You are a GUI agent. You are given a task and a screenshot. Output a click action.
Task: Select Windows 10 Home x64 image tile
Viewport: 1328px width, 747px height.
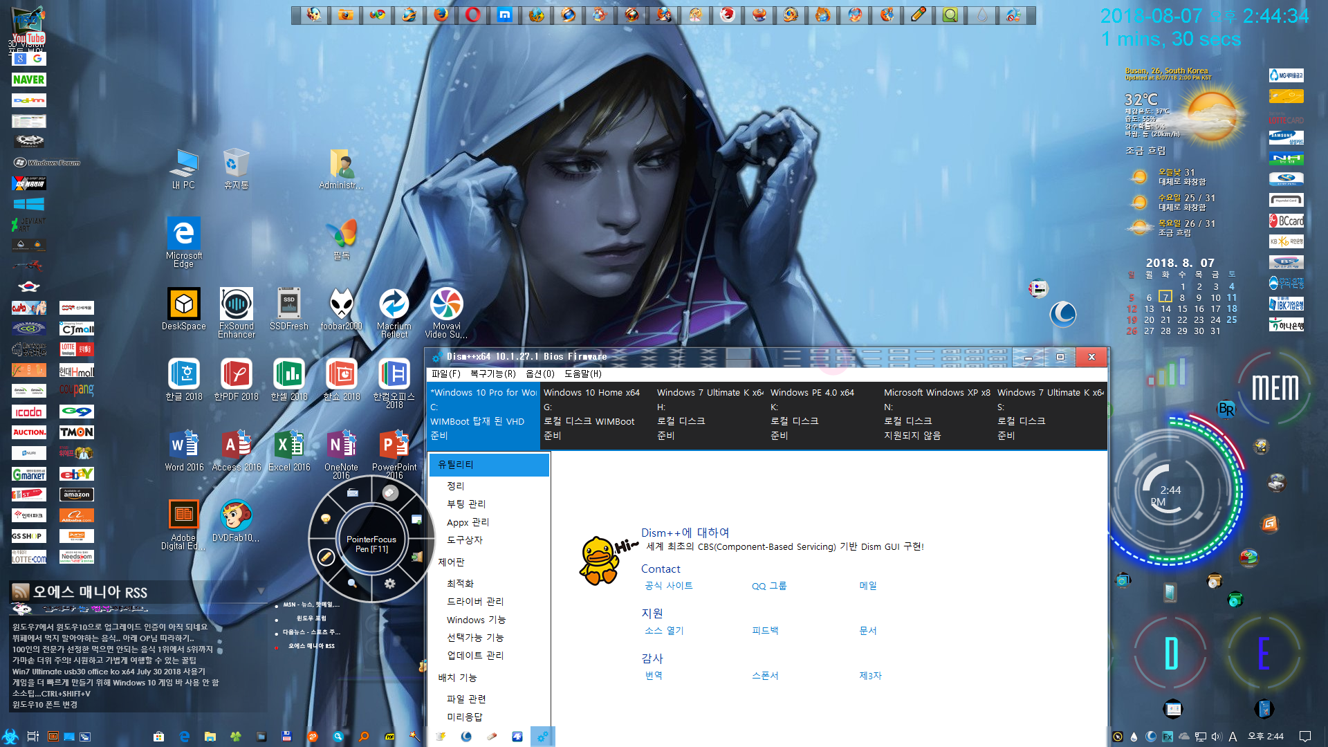(x=596, y=414)
